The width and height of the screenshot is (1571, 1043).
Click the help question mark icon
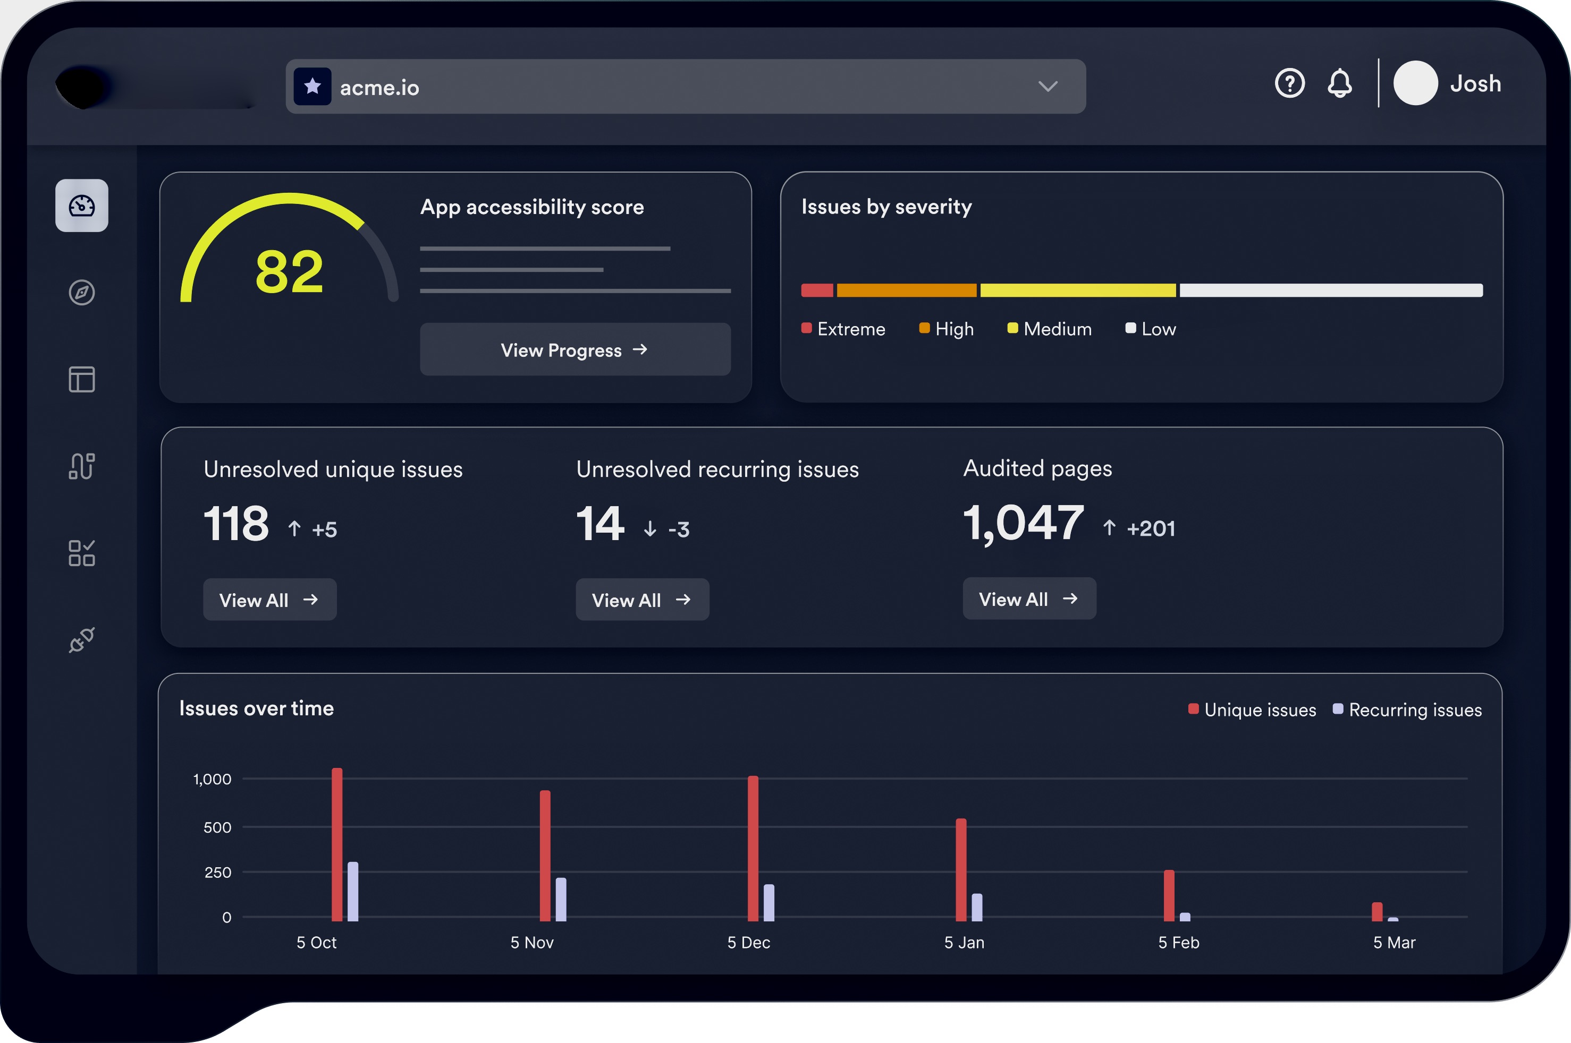pos(1289,84)
